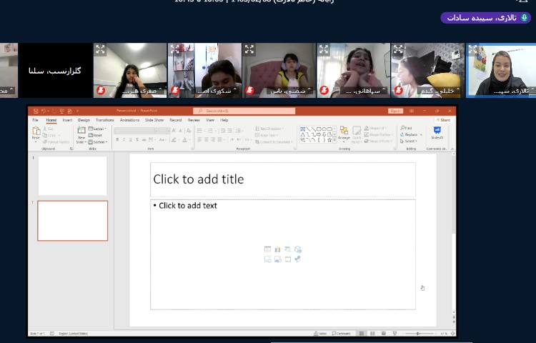Toggle Bold formatting

tap(117, 140)
